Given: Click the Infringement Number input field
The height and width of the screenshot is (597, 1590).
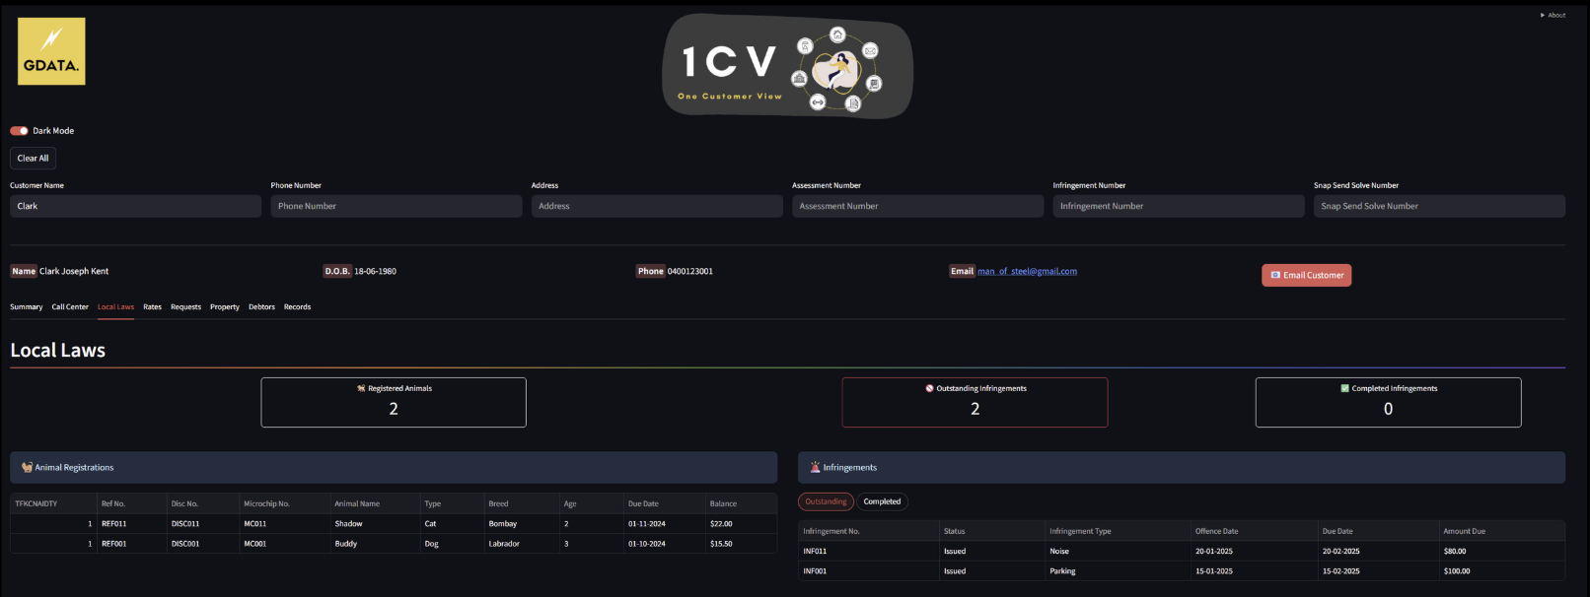Looking at the screenshot, I should [1179, 206].
